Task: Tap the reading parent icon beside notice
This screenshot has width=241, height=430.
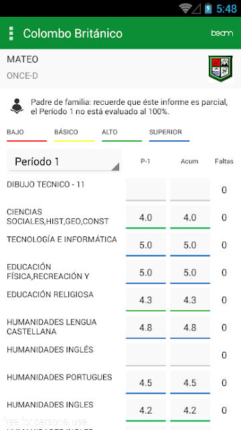Action: tap(17, 106)
